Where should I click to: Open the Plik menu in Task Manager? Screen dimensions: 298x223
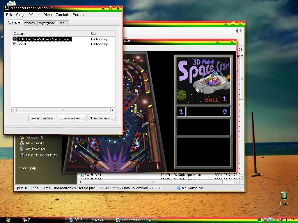(x=9, y=15)
